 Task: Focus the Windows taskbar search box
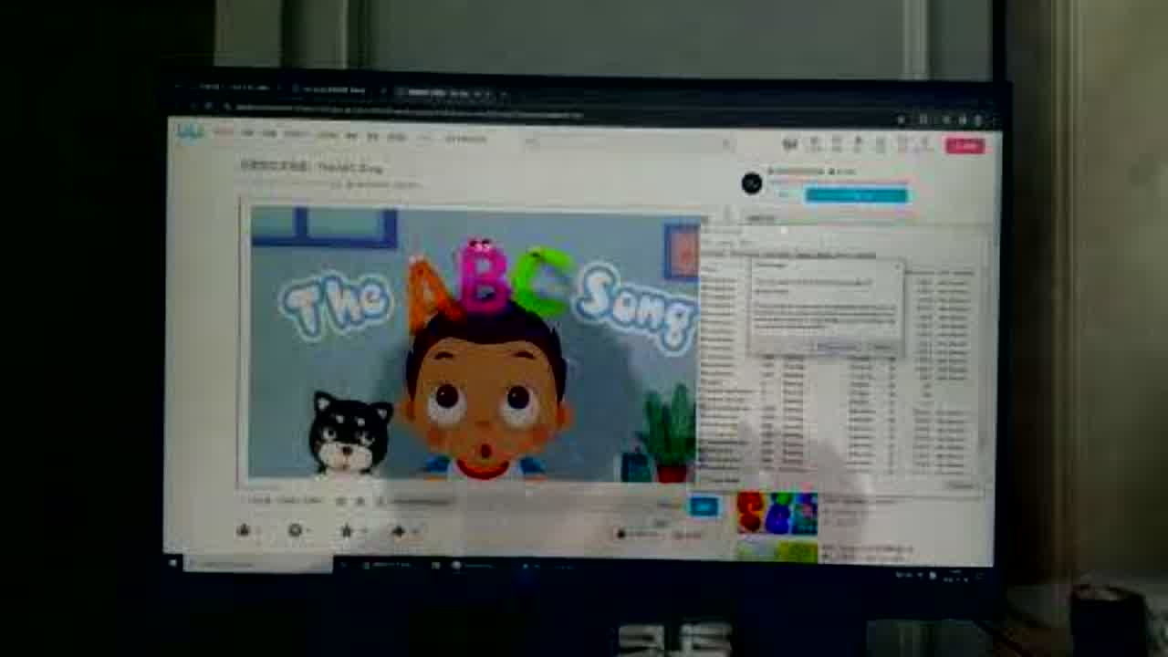[x=258, y=565]
